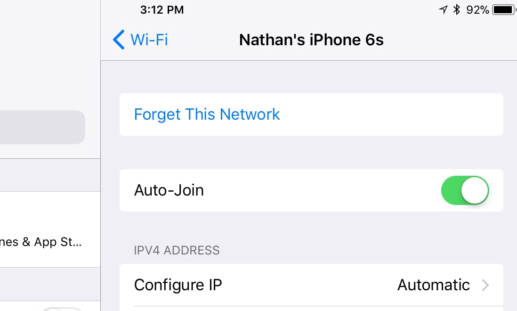Click the battery icon in status bar
This screenshot has width=517, height=311.
click(x=504, y=9)
